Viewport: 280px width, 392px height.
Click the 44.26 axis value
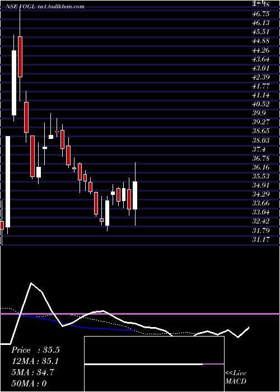coord(261,50)
